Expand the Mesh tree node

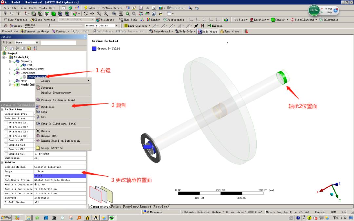(10, 81)
